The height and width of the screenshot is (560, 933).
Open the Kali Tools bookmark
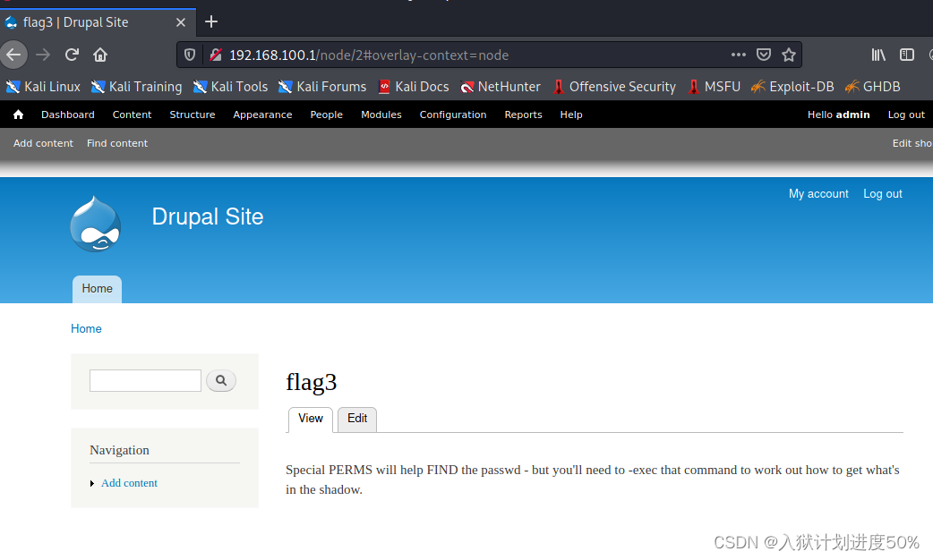230,87
